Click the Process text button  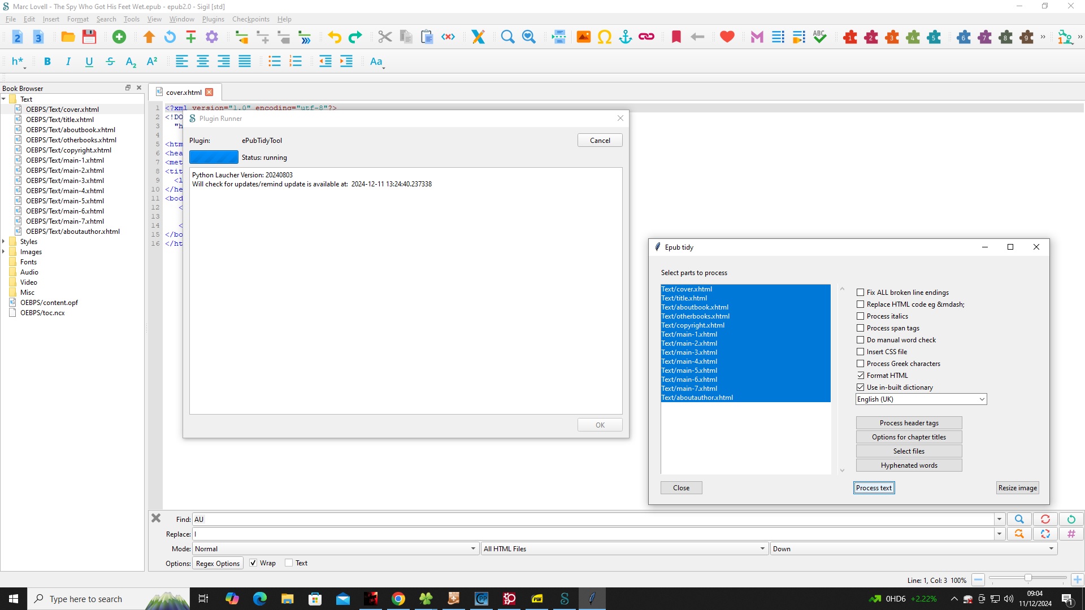point(874,488)
